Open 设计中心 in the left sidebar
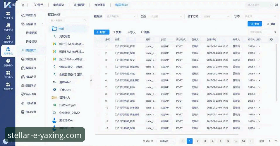The height and width of the screenshot is (146, 280). pyautogui.click(x=8, y=27)
